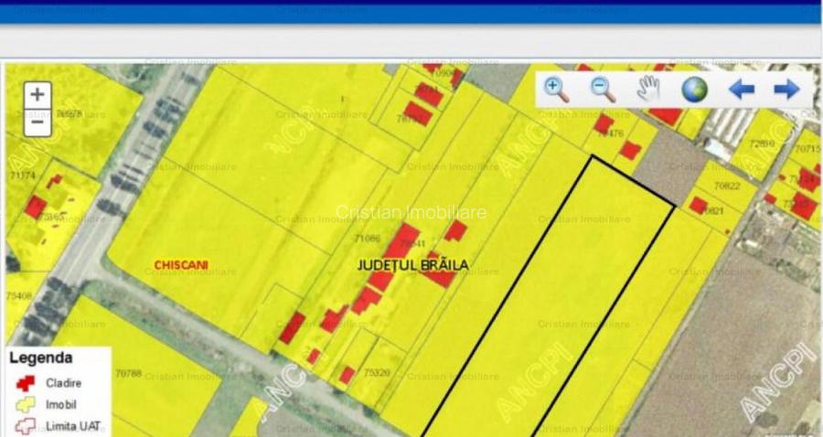This screenshot has width=823, height=437.
Task: Click the magnifier zoom in tool
Action: pyautogui.click(x=556, y=89)
